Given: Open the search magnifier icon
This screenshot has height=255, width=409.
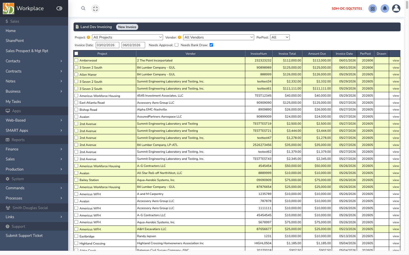Looking at the screenshot, I should (83, 8).
